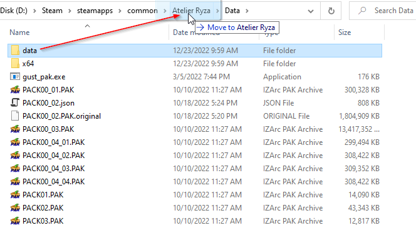The image size is (416, 248).
Task: Click the PACK00_02.json file icon
Action: [x=15, y=102]
